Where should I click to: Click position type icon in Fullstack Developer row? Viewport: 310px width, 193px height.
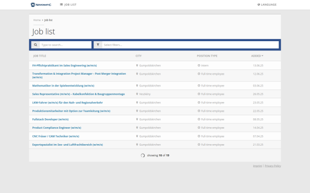[x=199, y=119]
